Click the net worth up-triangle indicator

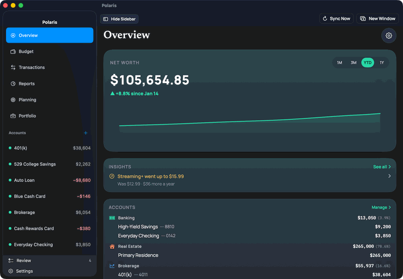[112, 94]
